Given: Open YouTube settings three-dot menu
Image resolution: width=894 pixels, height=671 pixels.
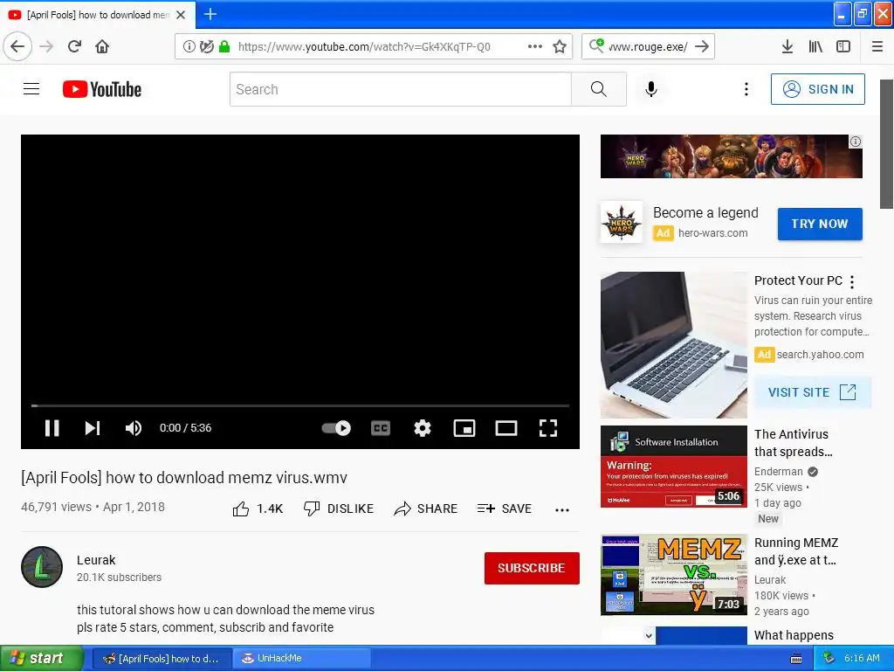Looking at the screenshot, I should (746, 89).
